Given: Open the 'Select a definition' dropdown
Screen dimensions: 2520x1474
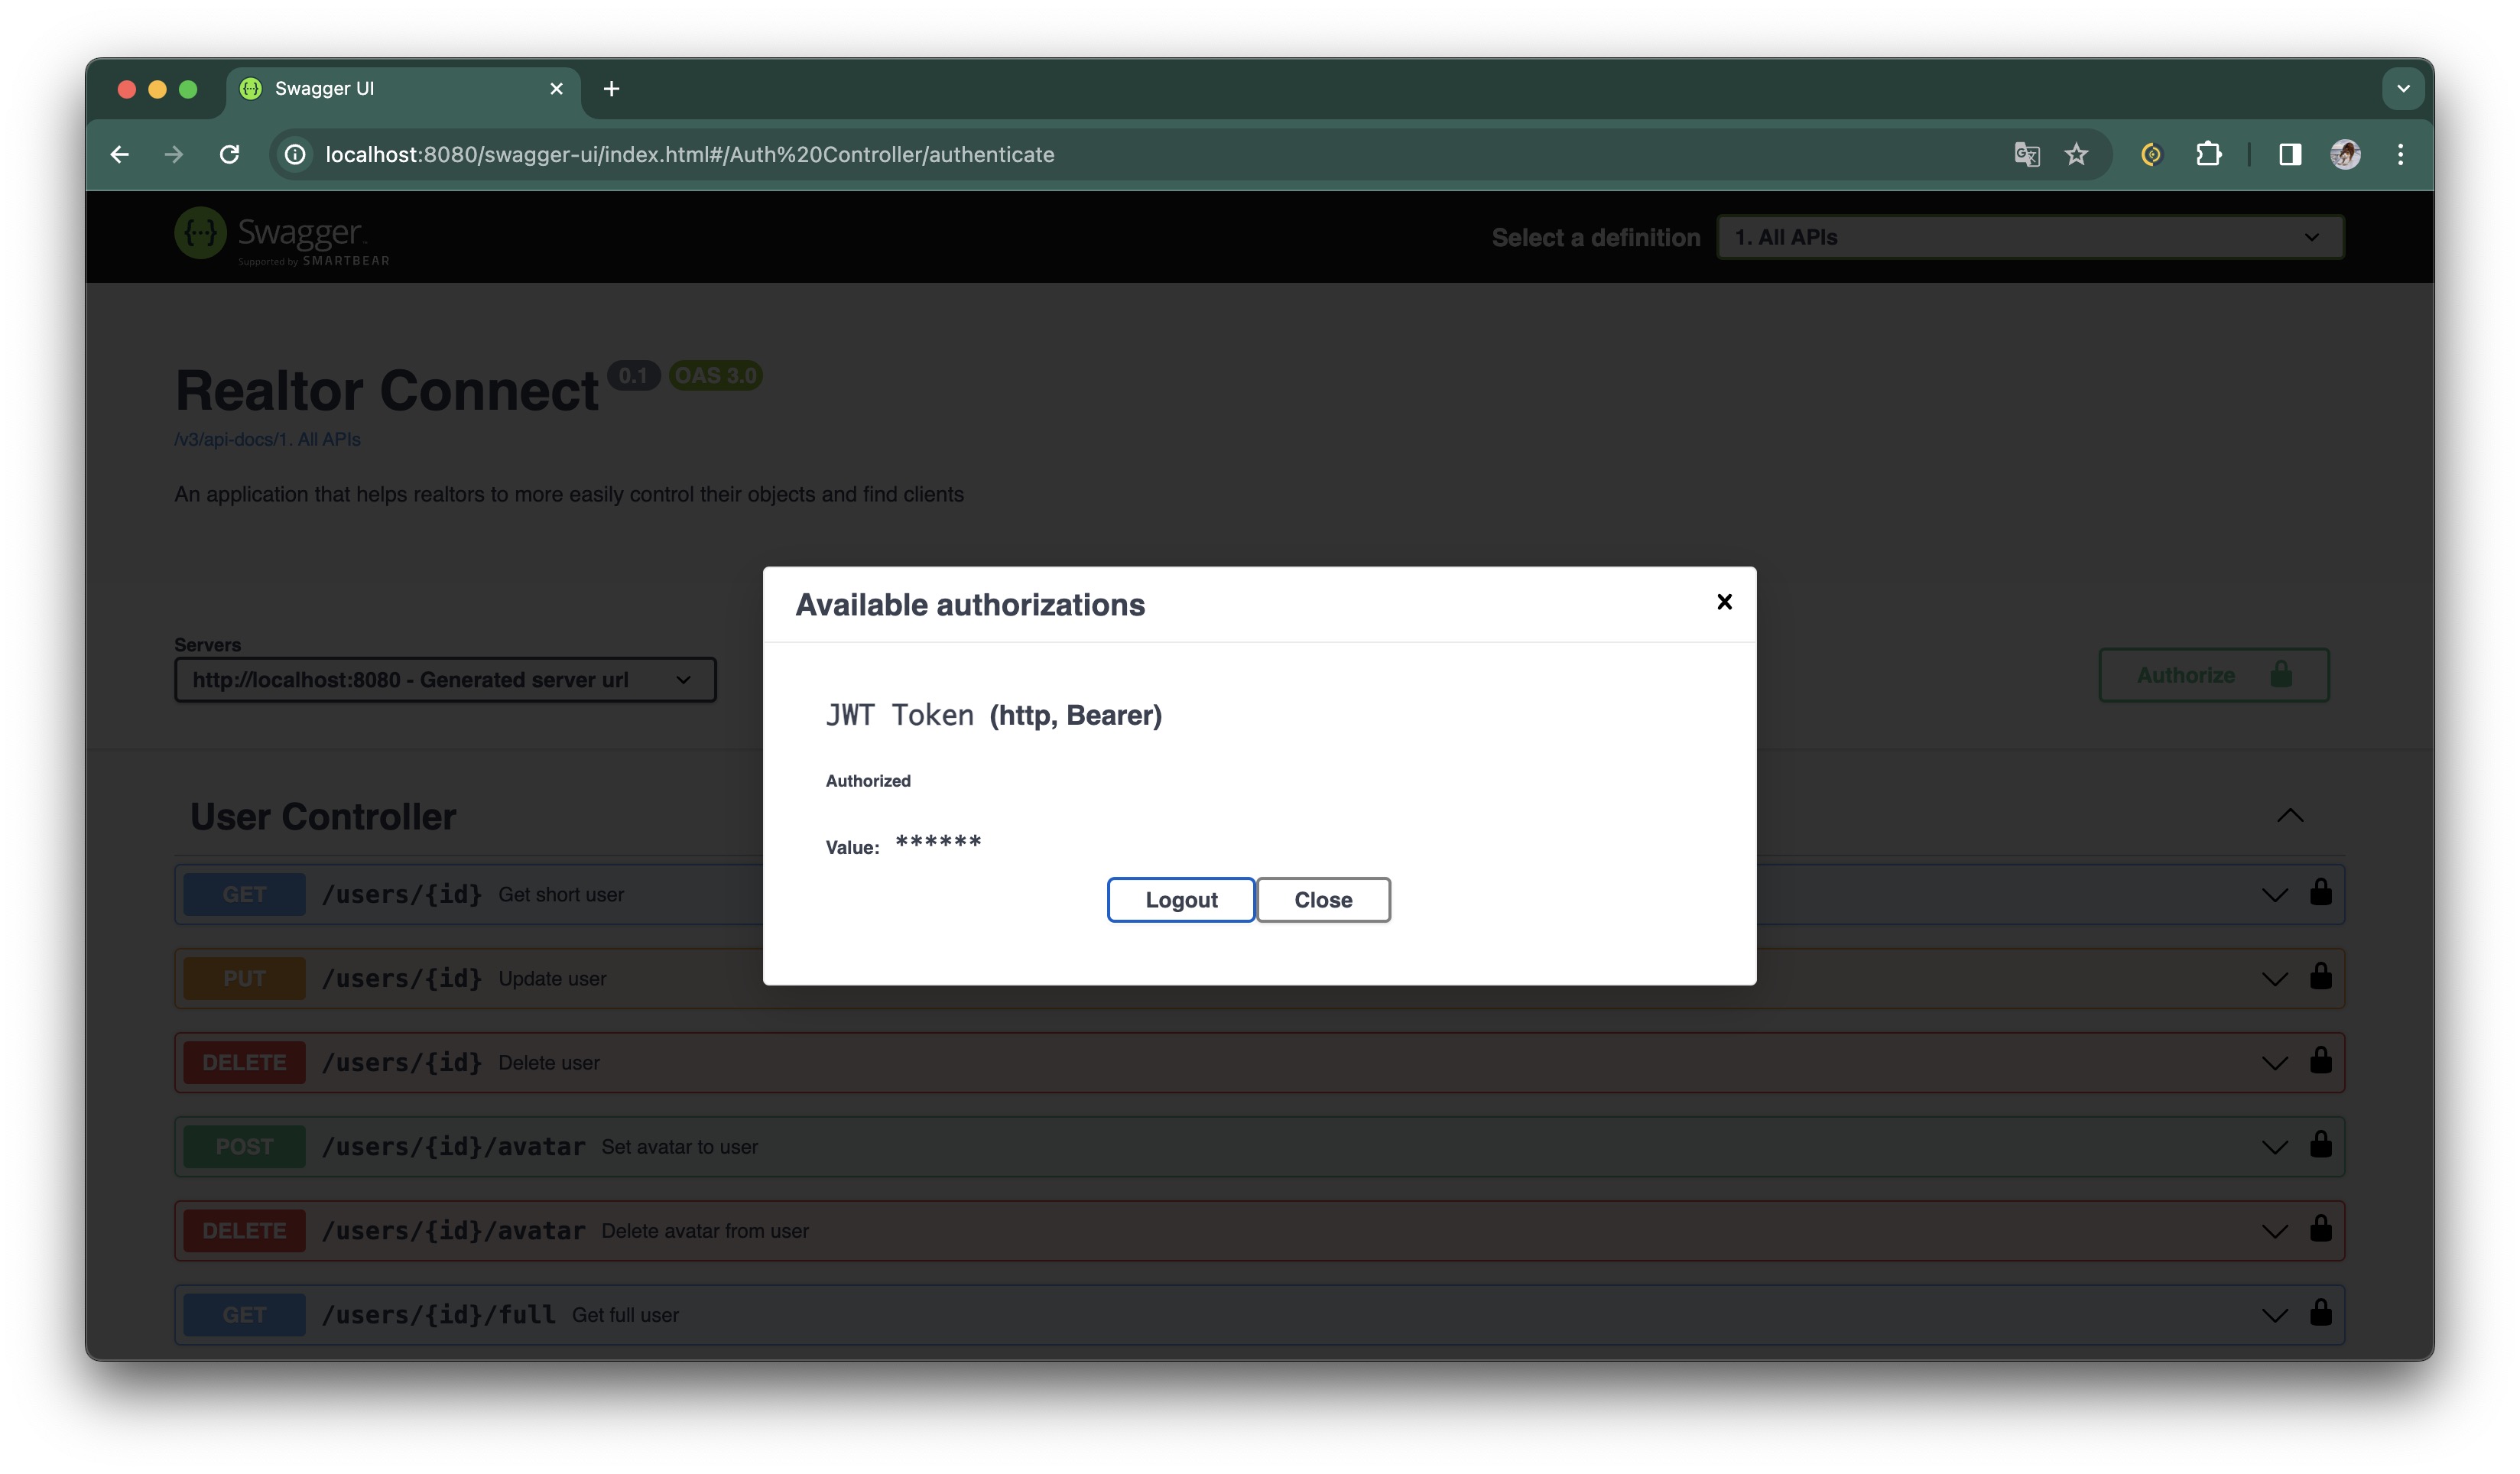Looking at the screenshot, I should tap(2029, 237).
